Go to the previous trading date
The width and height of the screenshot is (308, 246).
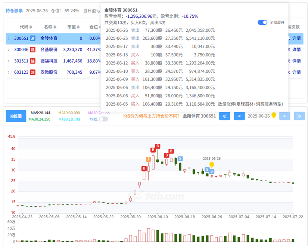tap(239, 116)
